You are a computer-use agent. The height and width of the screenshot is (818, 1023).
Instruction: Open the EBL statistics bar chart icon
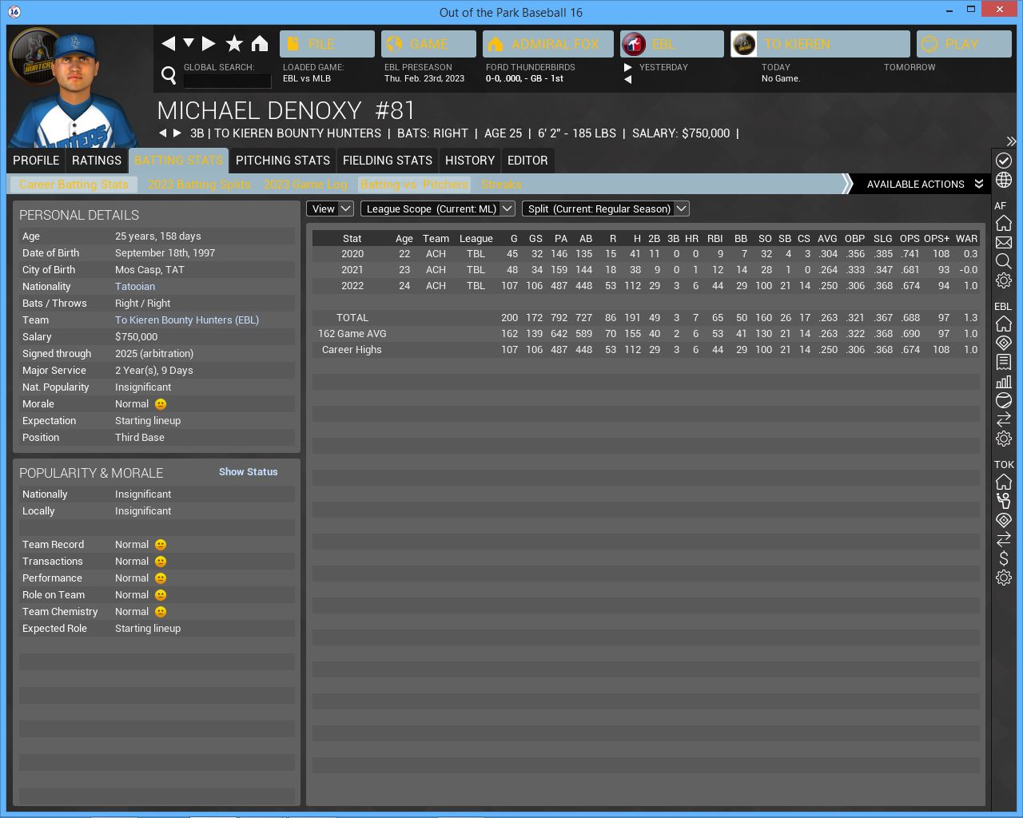1004,381
